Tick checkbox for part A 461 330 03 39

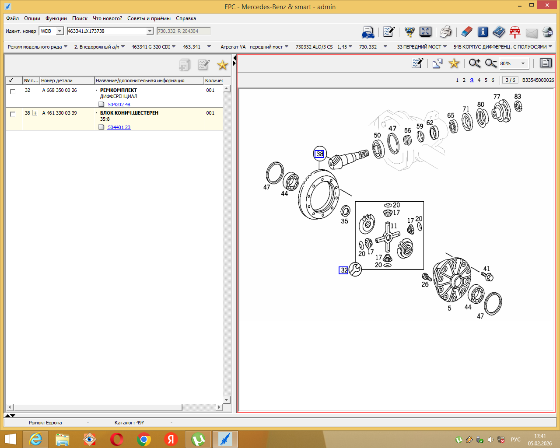click(13, 114)
